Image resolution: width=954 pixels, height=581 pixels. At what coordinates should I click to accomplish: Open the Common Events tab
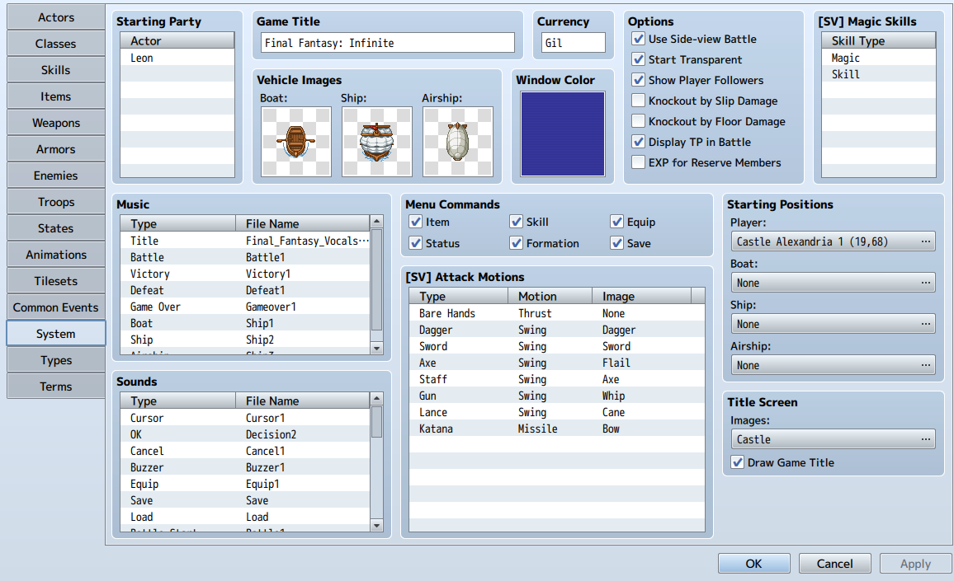56,307
